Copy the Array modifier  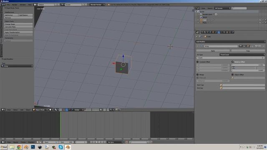[x=248, y=51]
